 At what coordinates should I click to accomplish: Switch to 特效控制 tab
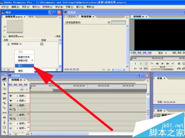(x=86, y=17)
